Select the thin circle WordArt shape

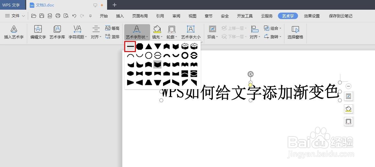click(149, 56)
